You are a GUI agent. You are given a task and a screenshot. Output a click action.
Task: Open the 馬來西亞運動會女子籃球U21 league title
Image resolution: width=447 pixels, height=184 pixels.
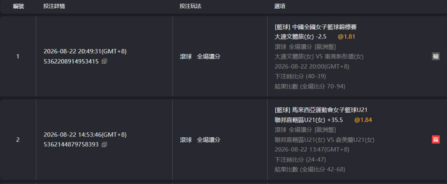pos(331,110)
